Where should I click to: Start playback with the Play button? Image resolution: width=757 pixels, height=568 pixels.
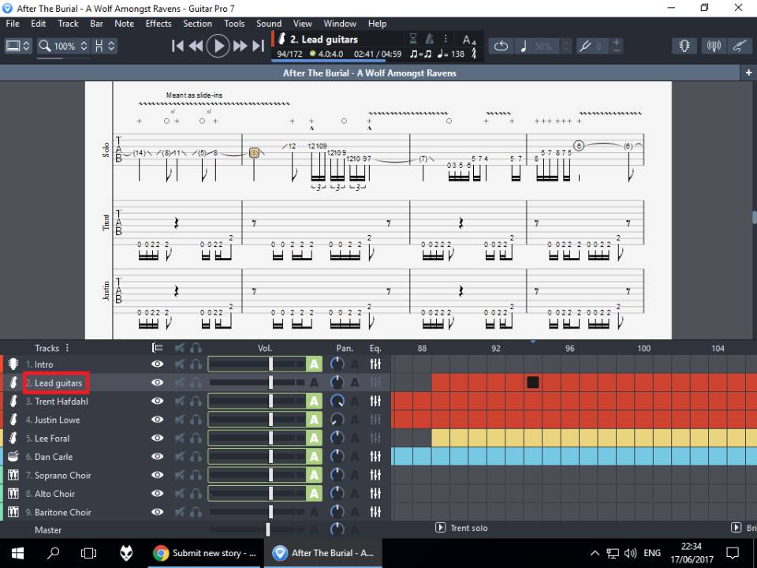click(x=218, y=46)
